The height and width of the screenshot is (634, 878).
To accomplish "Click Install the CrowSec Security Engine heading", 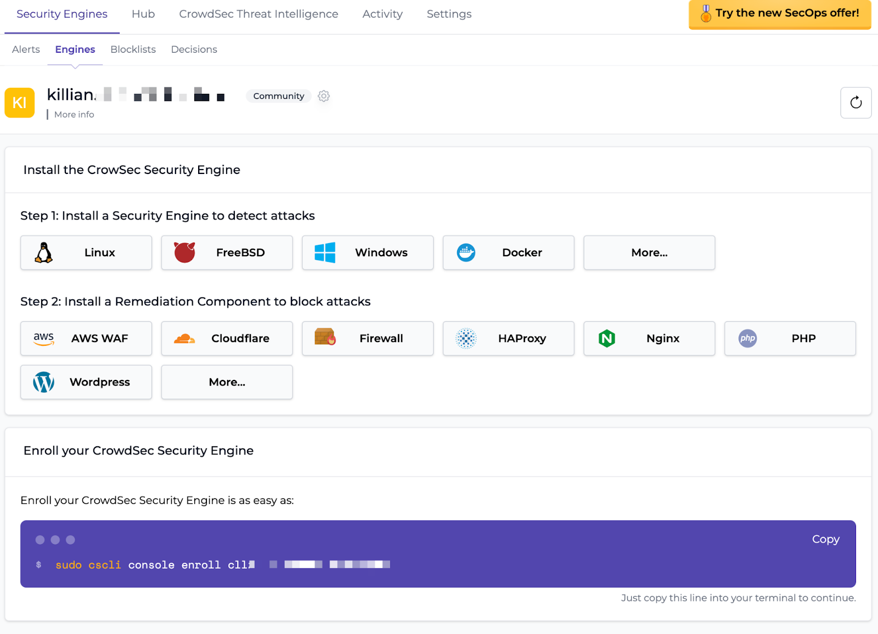I will (132, 170).
